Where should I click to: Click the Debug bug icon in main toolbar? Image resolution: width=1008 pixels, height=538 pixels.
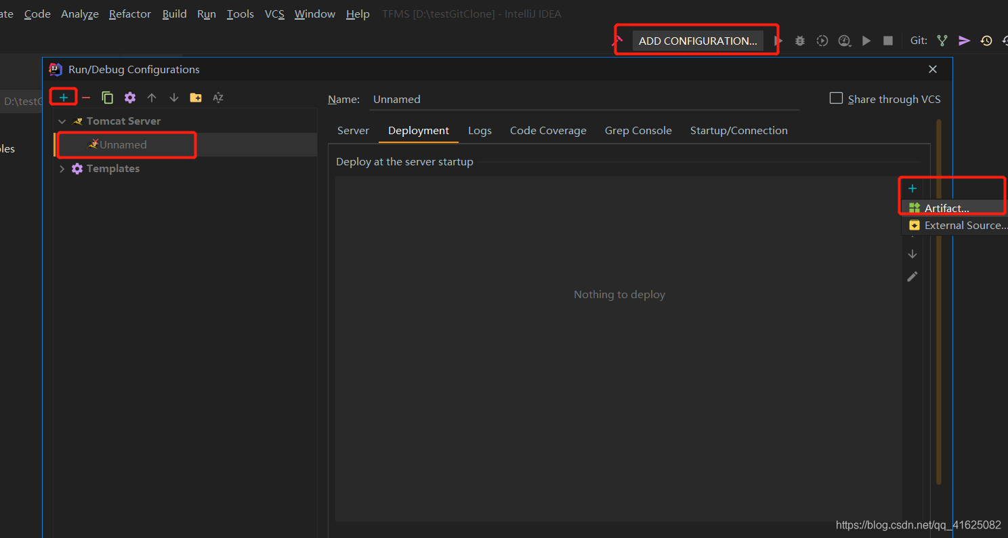pyautogui.click(x=800, y=41)
